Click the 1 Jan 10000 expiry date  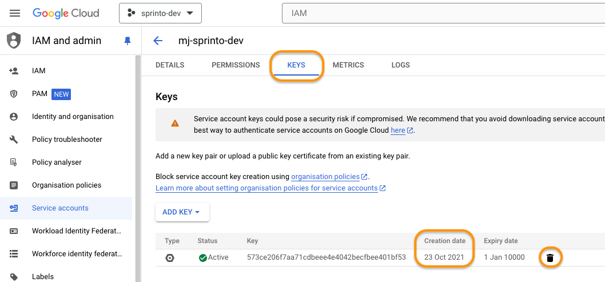tap(504, 257)
